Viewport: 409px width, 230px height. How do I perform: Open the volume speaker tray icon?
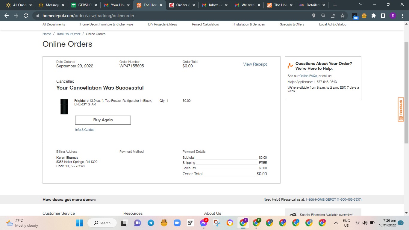coord(365,223)
